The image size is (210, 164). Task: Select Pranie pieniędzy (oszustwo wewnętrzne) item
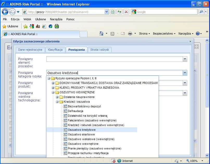tap(94, 148)
